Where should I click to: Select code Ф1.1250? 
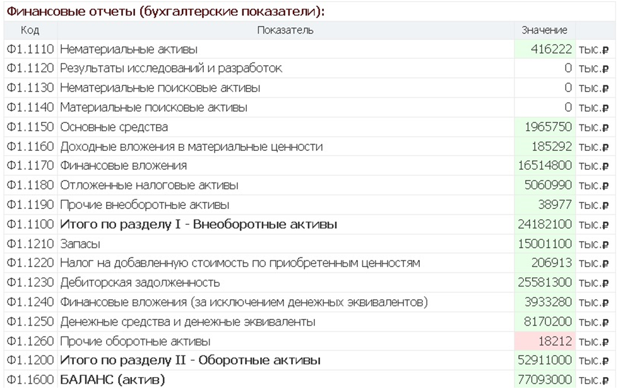pos(30,322)
